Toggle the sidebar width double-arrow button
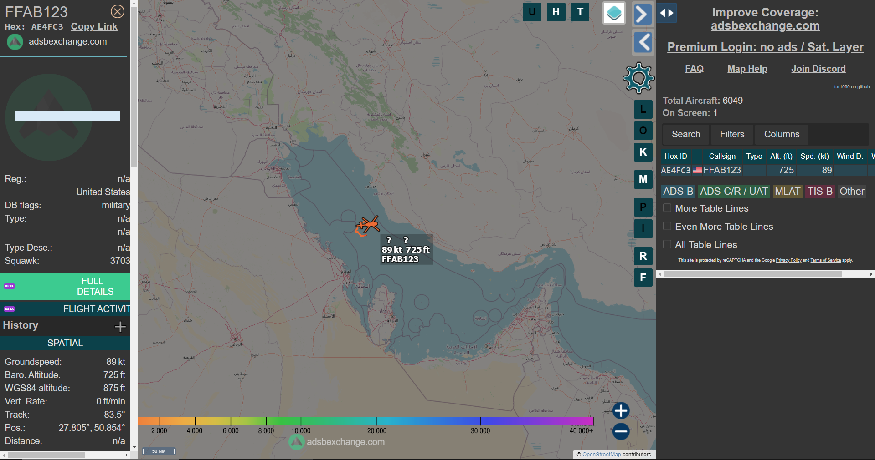875x460 pixels. pos(667,13)
